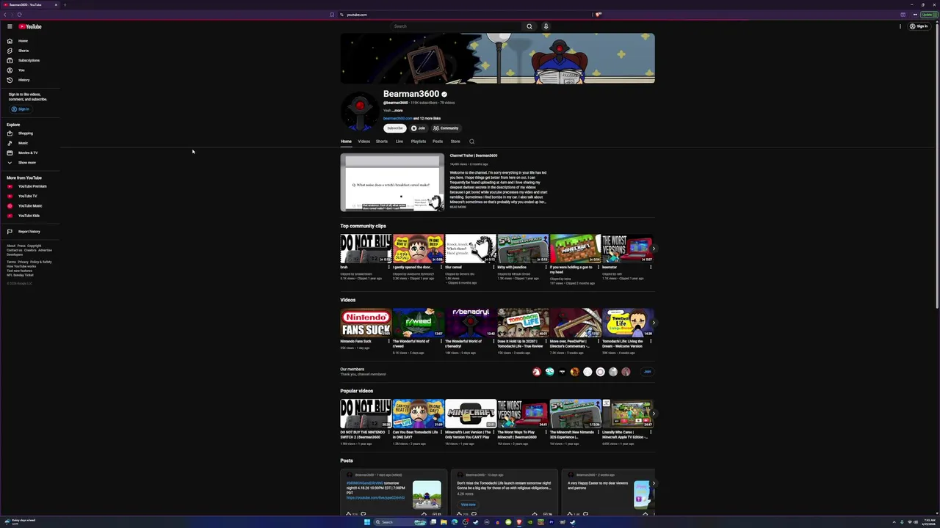This screenshot has width=940, height=528.
Task: Click Sign in at top right
Action: [x=919, y=26]
